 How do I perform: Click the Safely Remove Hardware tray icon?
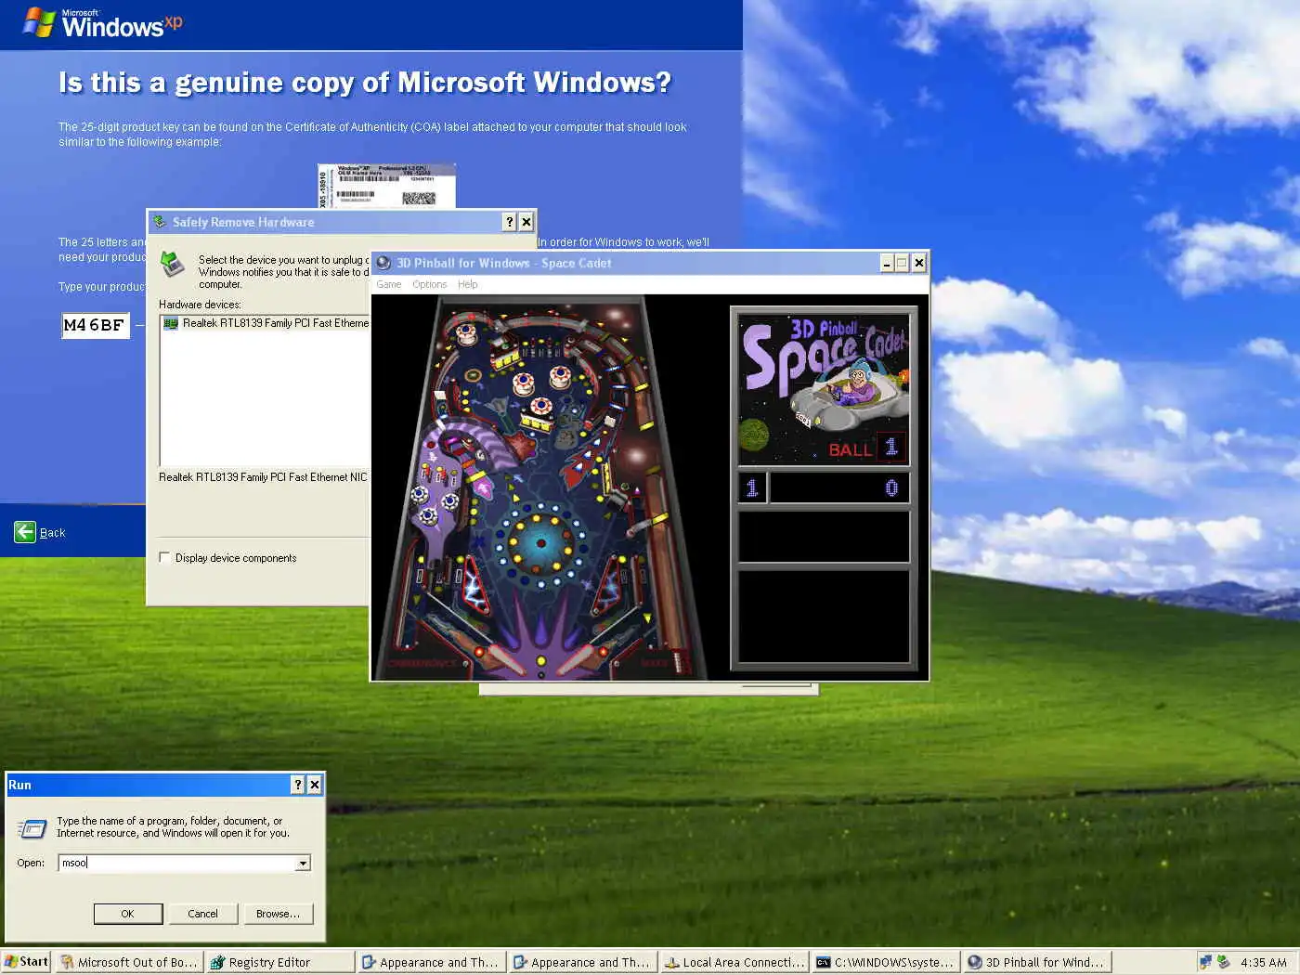coord(1224,962)
